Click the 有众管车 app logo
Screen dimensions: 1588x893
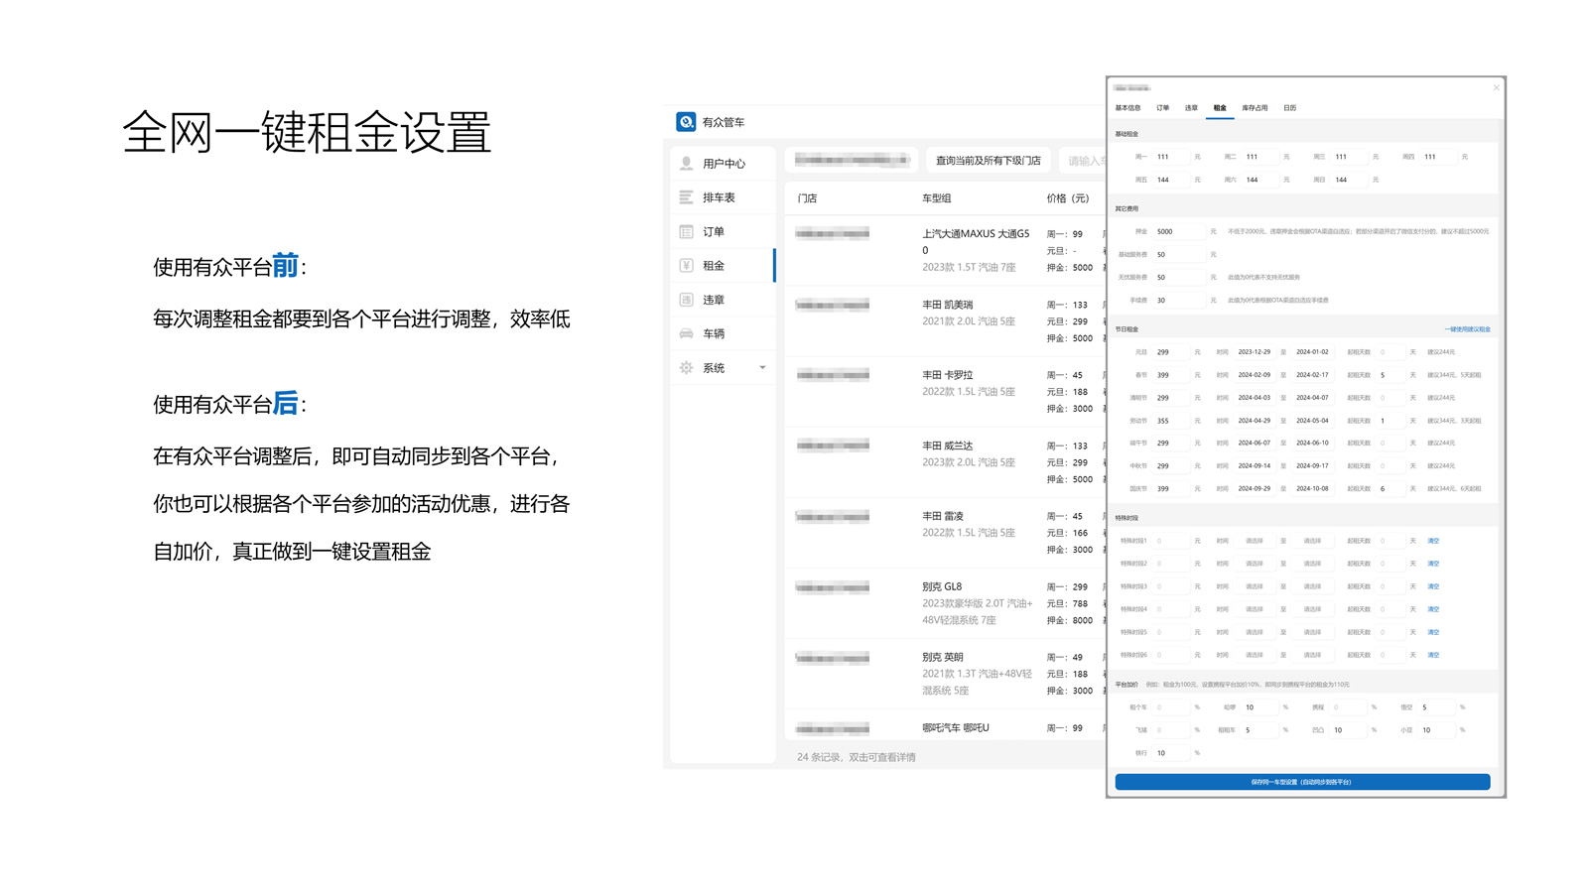click(x=686, y=121)
